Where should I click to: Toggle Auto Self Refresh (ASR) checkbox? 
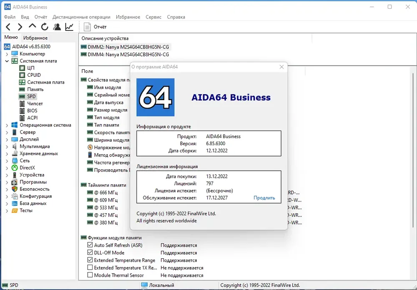point(90,245)
